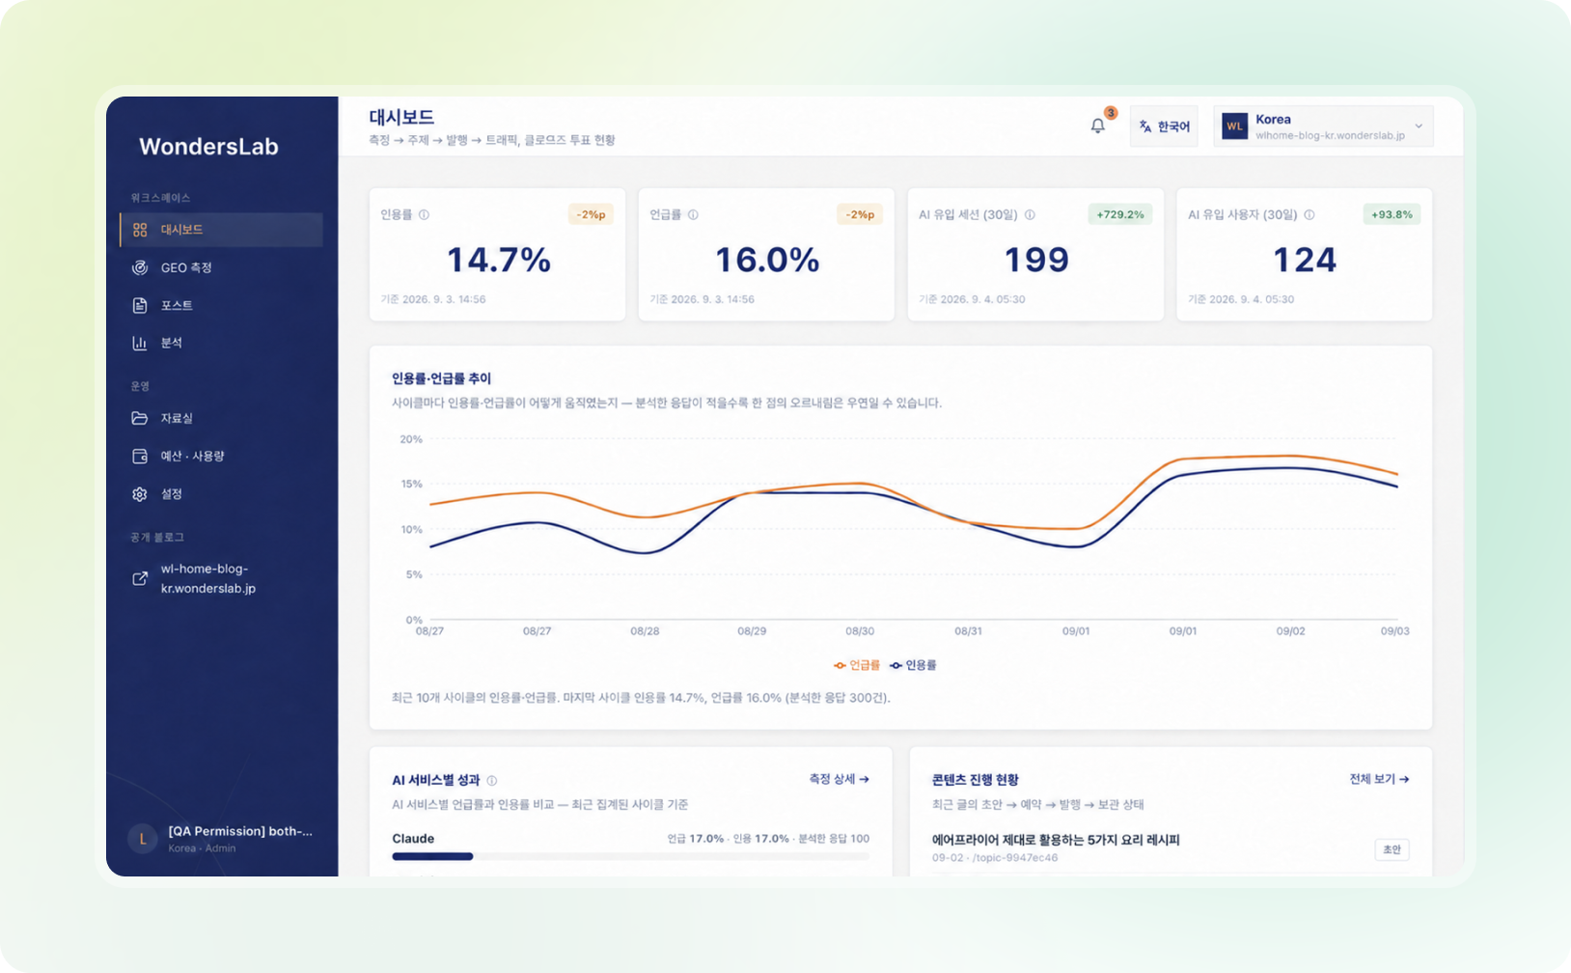Viewport: 1571px width, 973px height.
Task: Open the 포스트 menu item
Action: [222, 305]
